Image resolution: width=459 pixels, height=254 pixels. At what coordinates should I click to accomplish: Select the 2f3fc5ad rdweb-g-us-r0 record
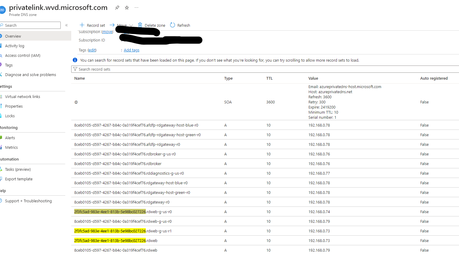coord(265,212)
